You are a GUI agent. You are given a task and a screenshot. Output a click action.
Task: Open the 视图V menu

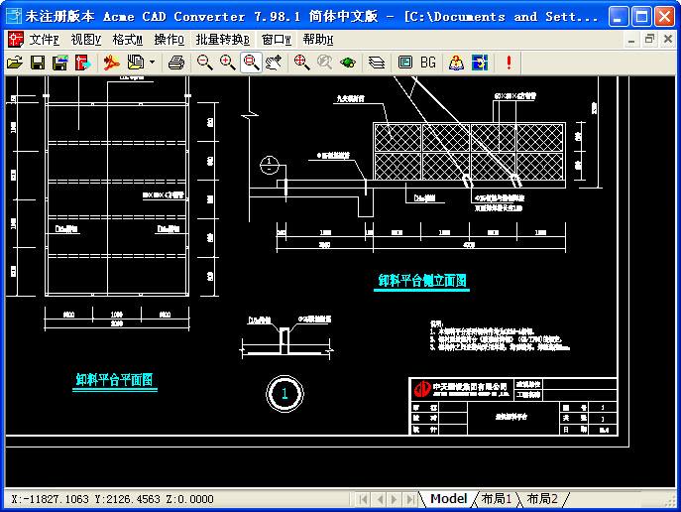(86, 40)
